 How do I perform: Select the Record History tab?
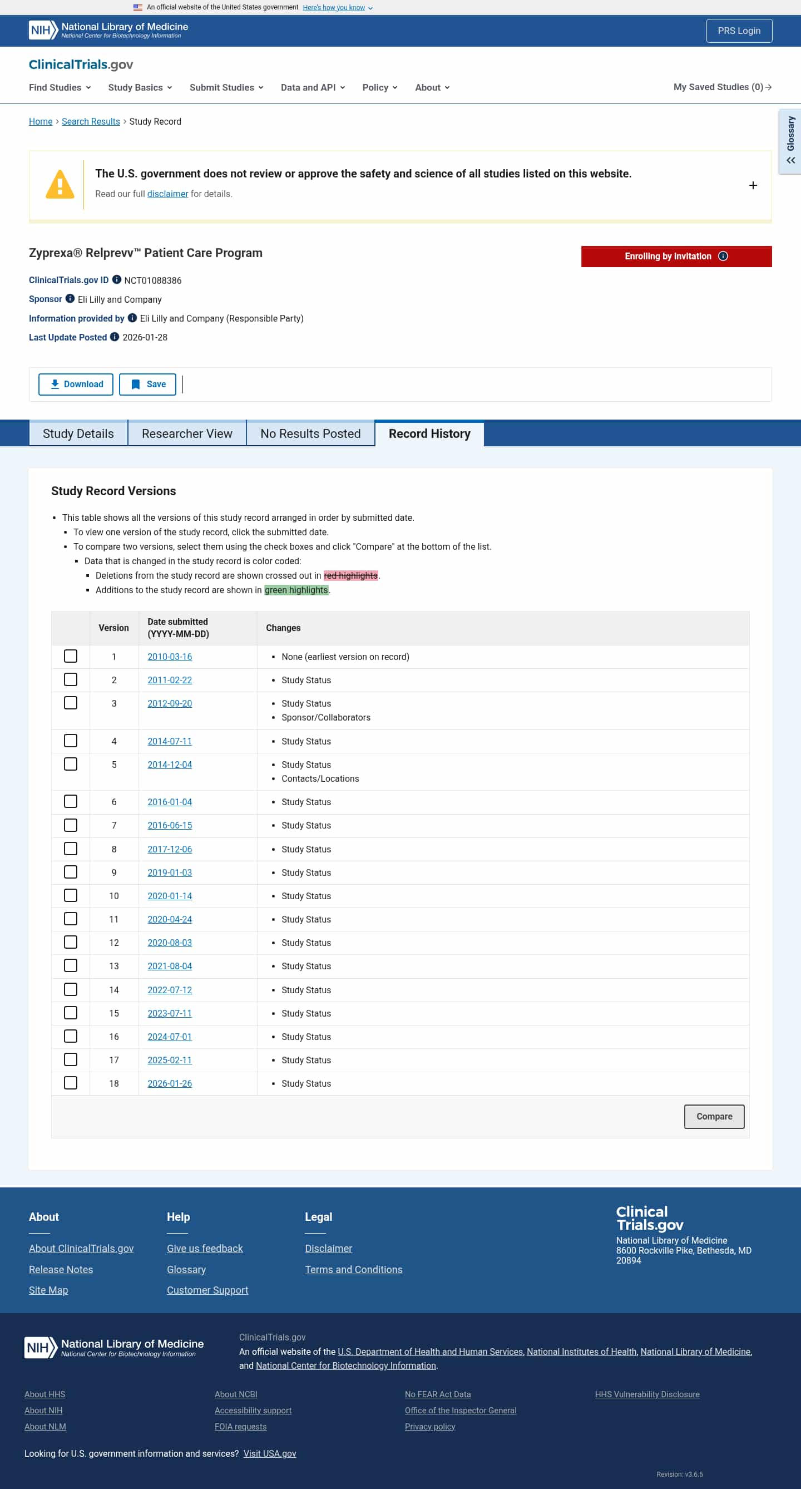(429, 433)
